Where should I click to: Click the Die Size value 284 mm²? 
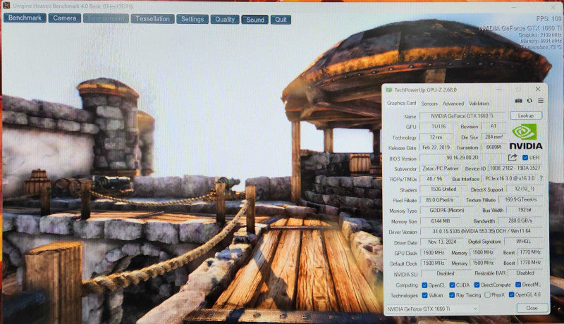[493, 137]
